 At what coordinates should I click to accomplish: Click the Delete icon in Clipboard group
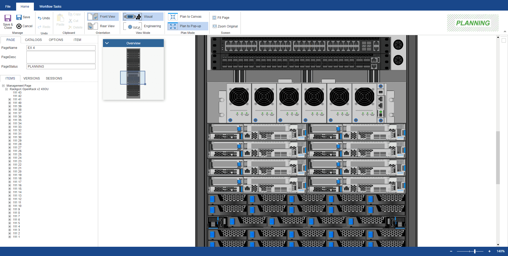point(70,27)
